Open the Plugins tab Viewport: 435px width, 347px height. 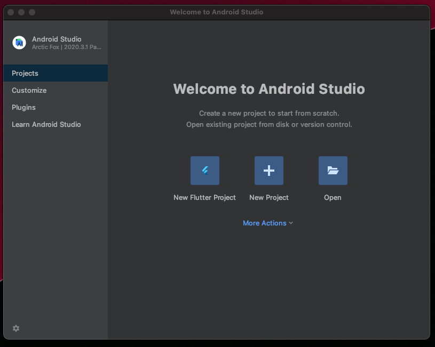(56, 107)
